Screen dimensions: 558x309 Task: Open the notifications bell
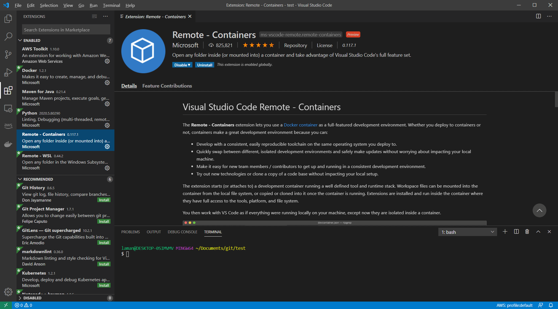click(551, 305)
